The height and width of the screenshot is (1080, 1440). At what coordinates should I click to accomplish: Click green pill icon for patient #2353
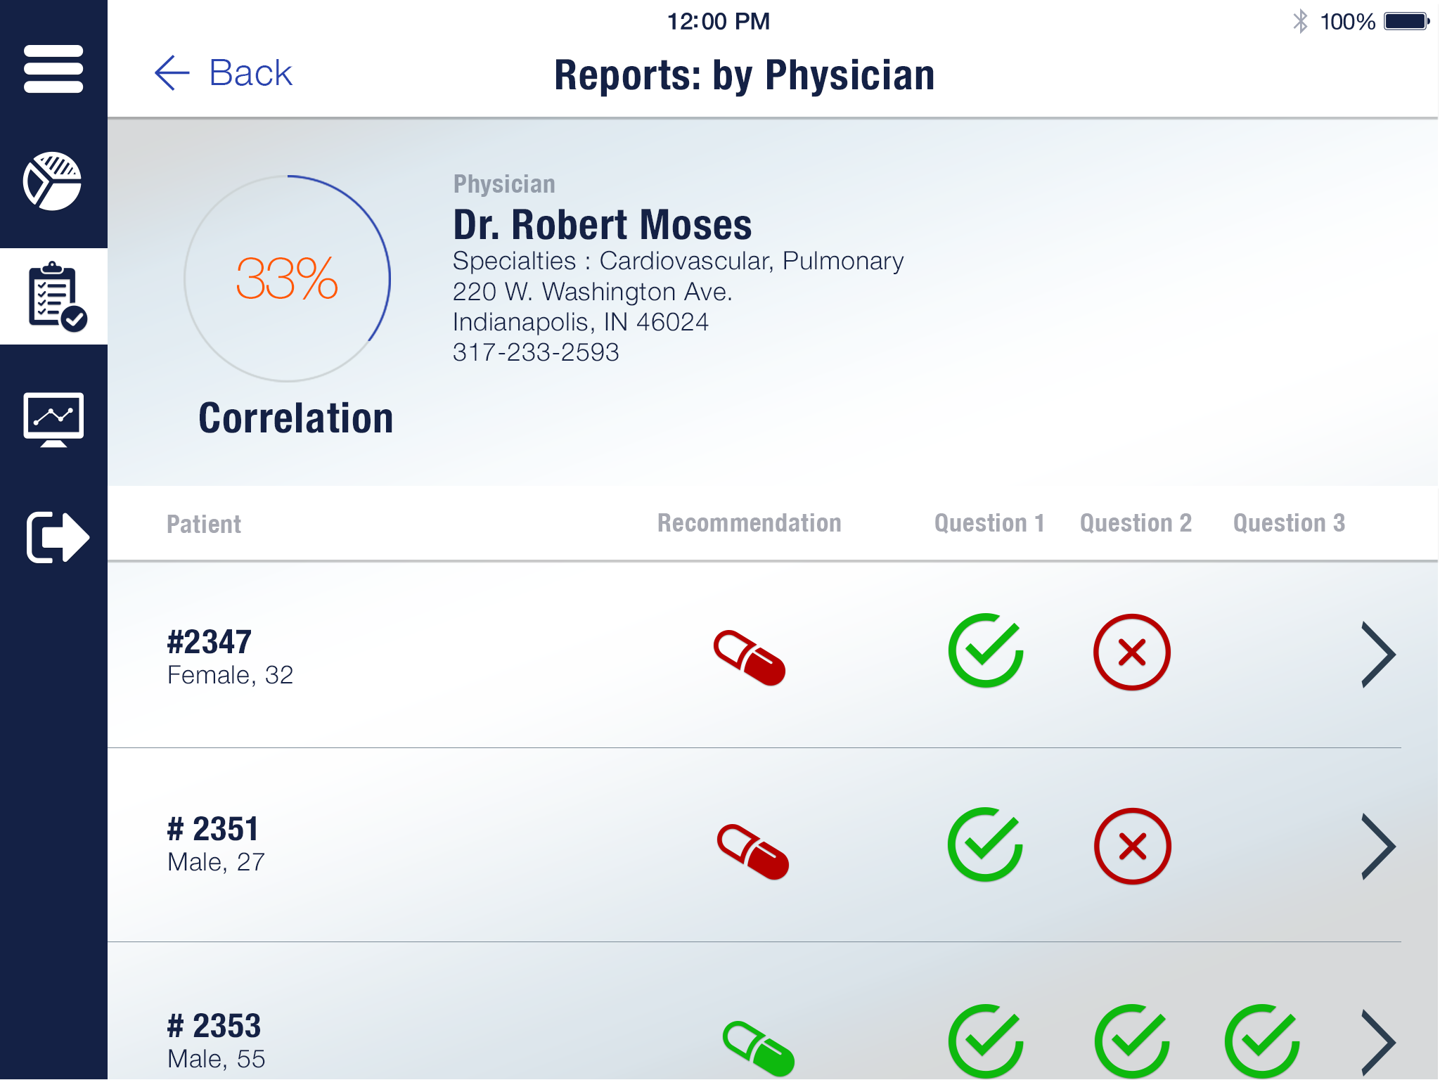[758, 1048]
